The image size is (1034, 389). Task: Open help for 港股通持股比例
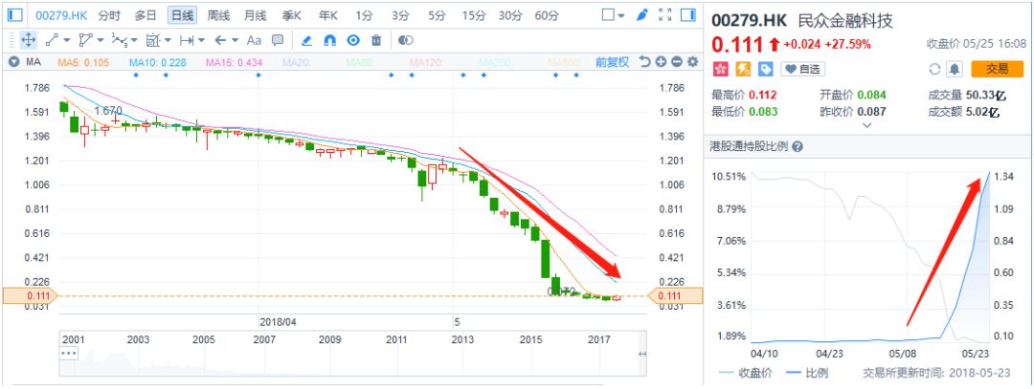[798, 147]
